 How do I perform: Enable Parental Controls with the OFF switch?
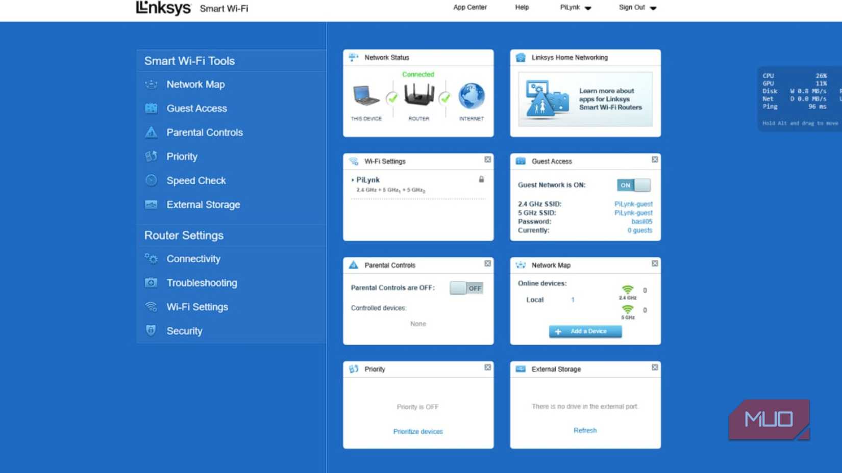[466, 288]
